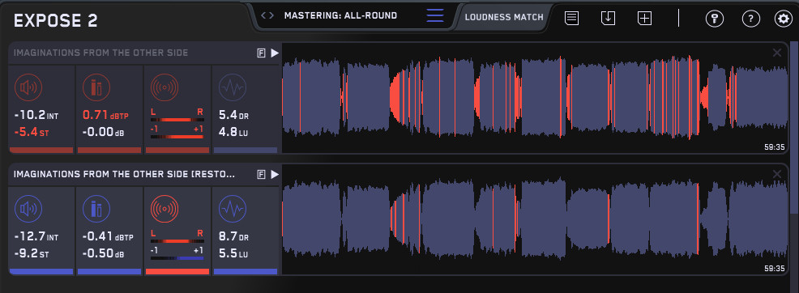Click the 8.7 DR value
This screenshot has width=799, height=293.
[233, 236]
